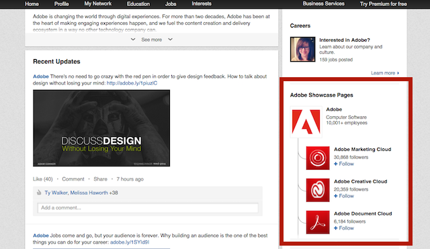Open the Jobs menu
The width and height of the screenshot is (430, 249).
click(171, 4)
